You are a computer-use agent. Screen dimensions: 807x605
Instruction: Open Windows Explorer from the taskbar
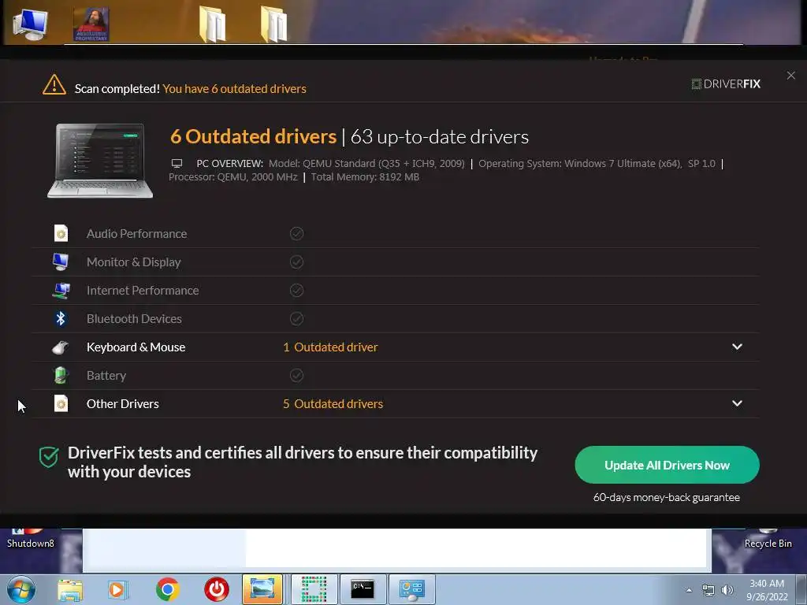coord(70,589)
